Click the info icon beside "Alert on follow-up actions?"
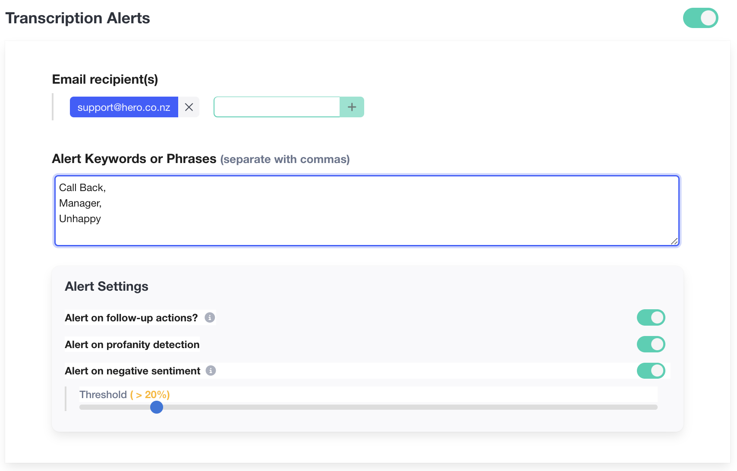 pos(210,317)
